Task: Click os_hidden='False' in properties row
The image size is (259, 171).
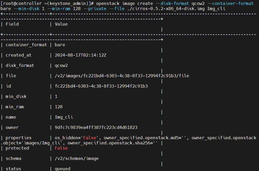Action: pos(77,138)
